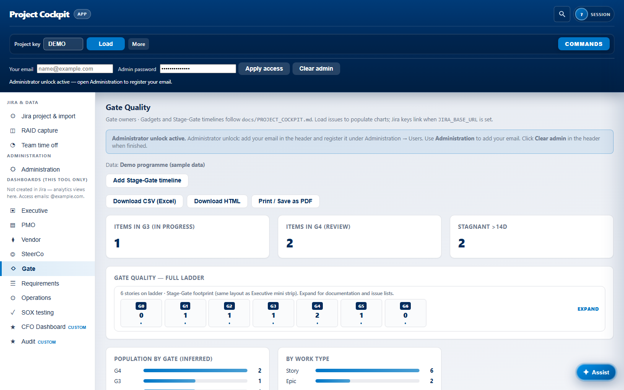Click the SteerCo dashboard icon
624x390 pixels.
[x=13, y=254]
